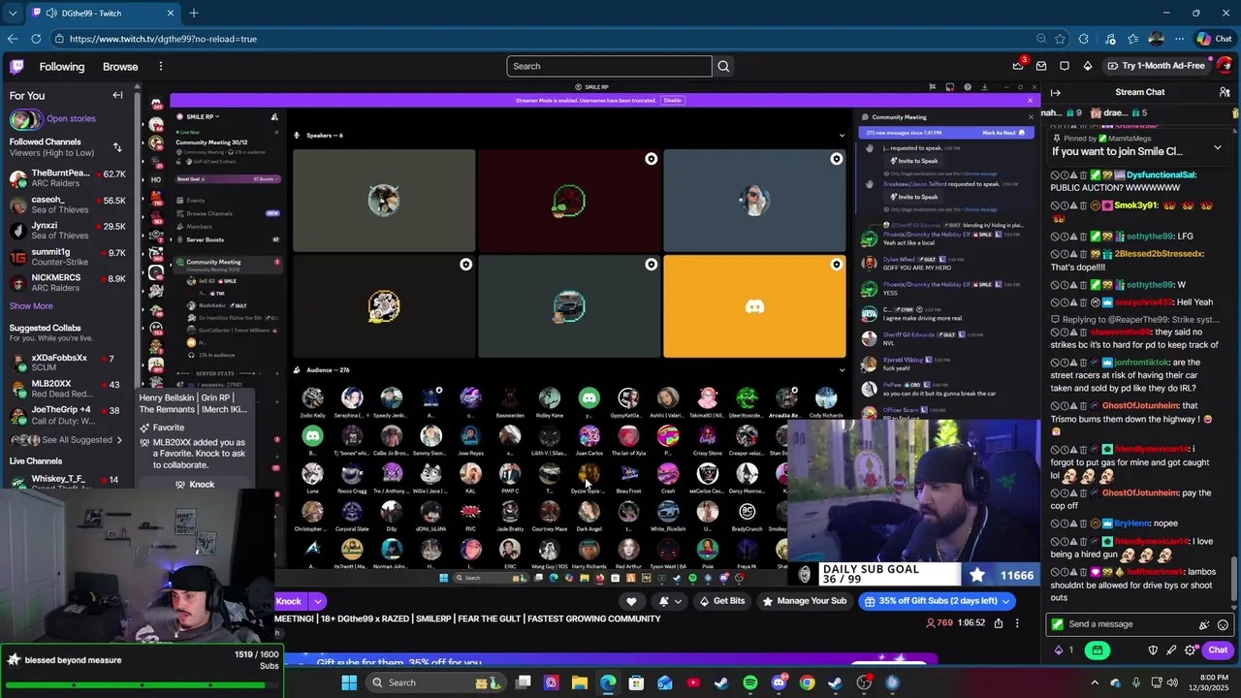
Task: Select the DGthe99 - Twitch browser tab
Action: (102, 14)
